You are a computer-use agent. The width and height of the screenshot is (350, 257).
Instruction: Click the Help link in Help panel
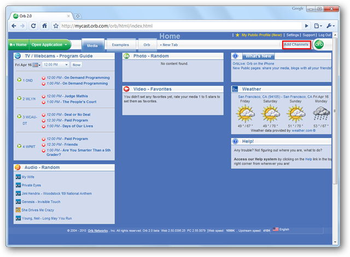[308, 159]
